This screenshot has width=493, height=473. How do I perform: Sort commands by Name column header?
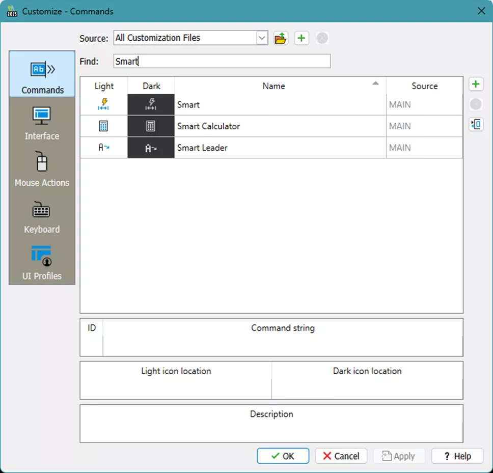(274, 86)
